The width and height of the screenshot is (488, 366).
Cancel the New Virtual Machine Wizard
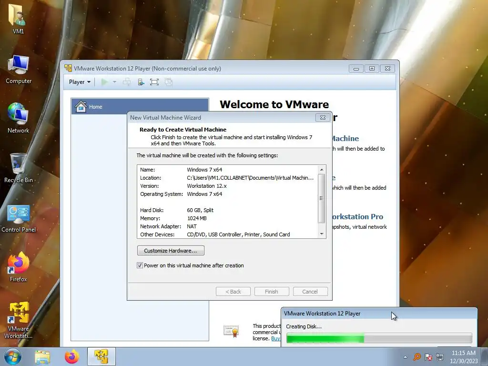click(x=310, y=291)
